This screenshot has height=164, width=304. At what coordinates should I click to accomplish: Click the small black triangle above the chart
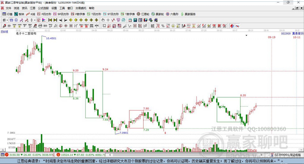[x=246, y=36]
